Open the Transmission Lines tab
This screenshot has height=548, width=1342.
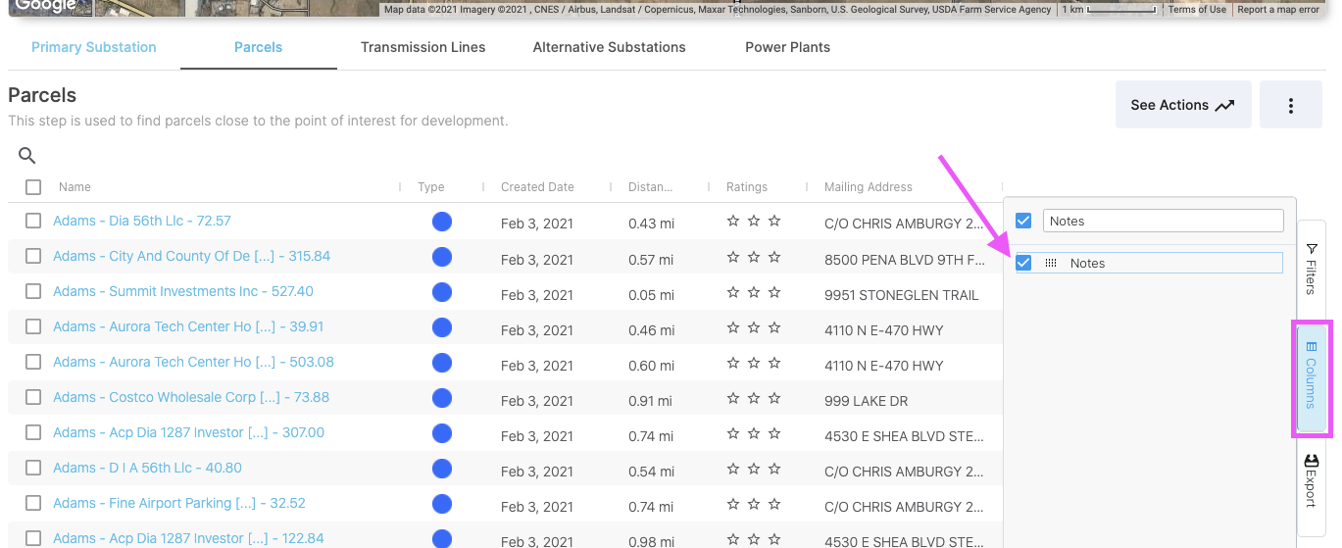tap(423, 47)
